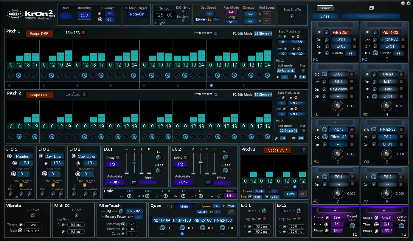This screenshot has height=241, width=413.
Task: Click the KB Range knob next to G8
Action: 100,20
